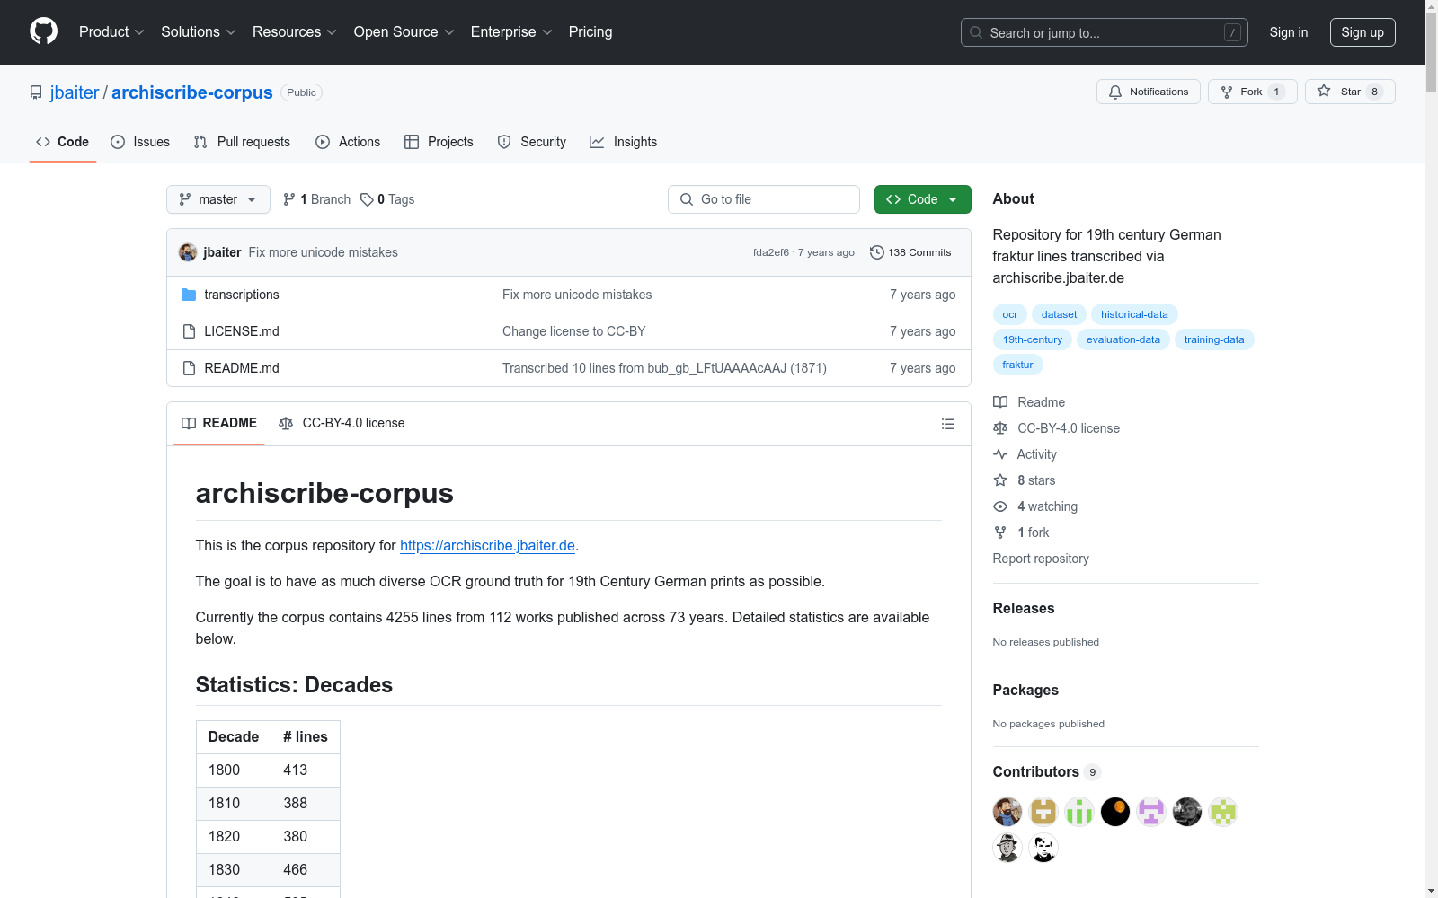Click the repository icon next to jbaiter
Screen dimensions: 1438x898
(36, 92)
